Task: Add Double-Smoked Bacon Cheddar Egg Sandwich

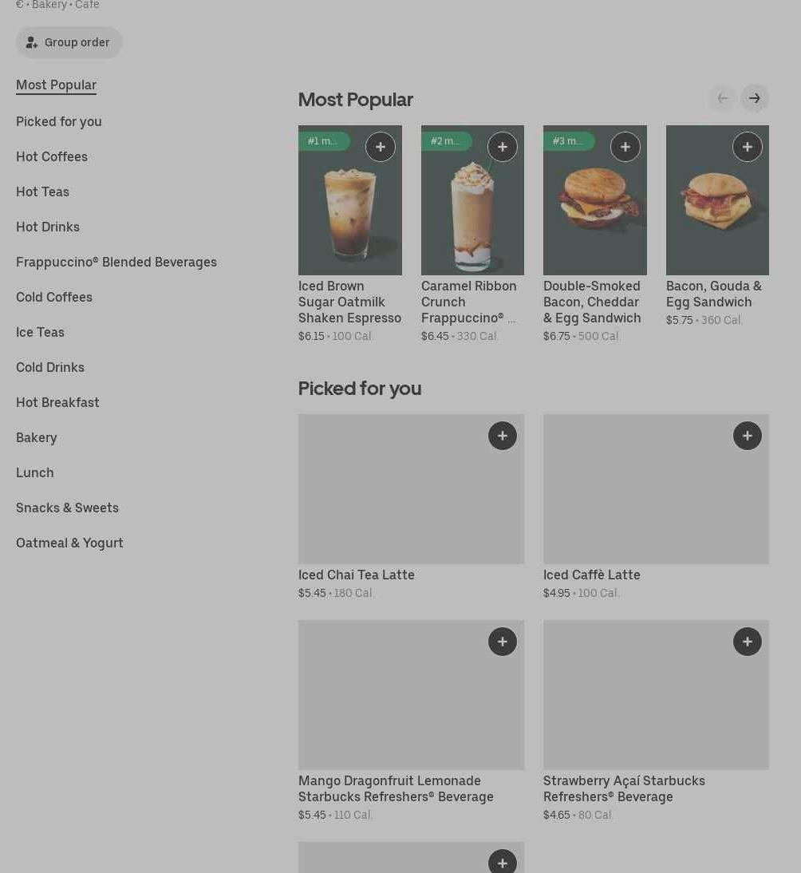Action: point(625,147)
